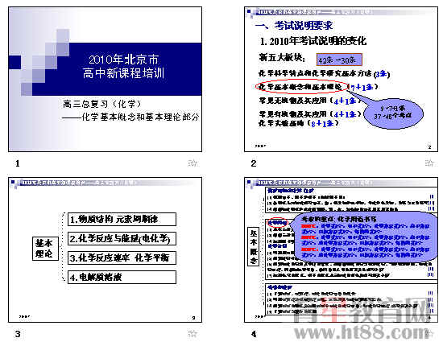Click the 2010年北京市 title text on slide 1
The height and width of the screenshot is (342, 443).
[124, 60]
